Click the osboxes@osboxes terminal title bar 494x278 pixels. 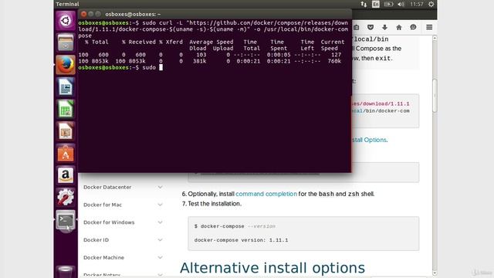(215, 14)
